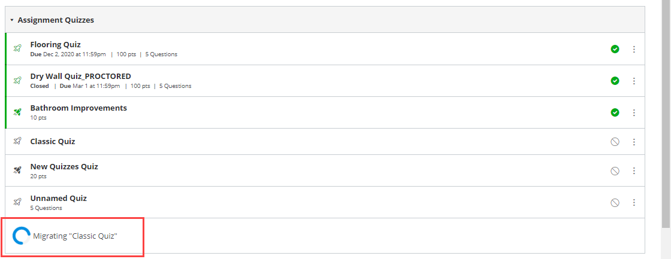Open the New Quizzes Quiz link

click(64, 166)
